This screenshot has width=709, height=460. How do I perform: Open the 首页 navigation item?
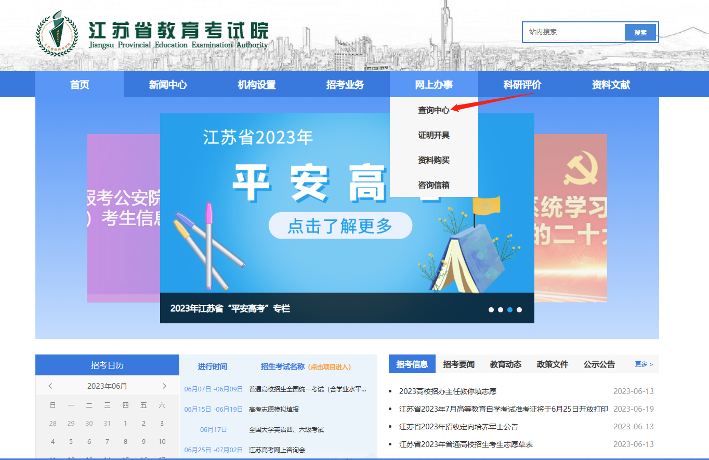(x=80, y=85)
